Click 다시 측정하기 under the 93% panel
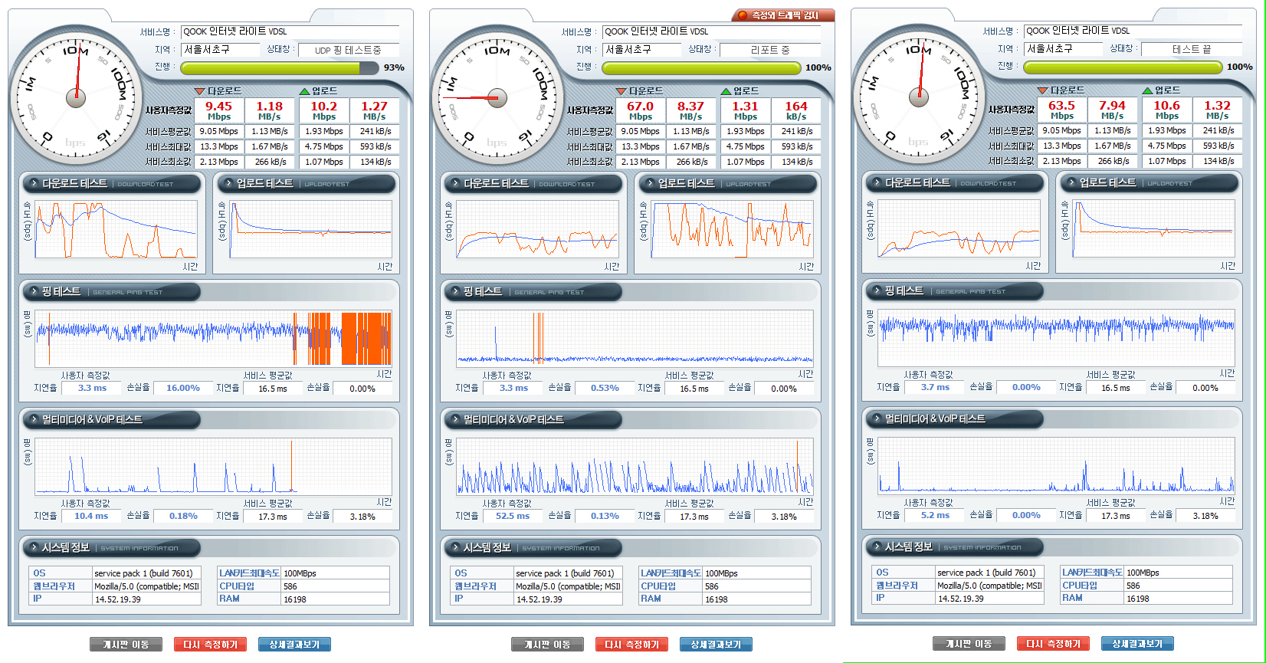1266x663 pixels. point(210,645)
